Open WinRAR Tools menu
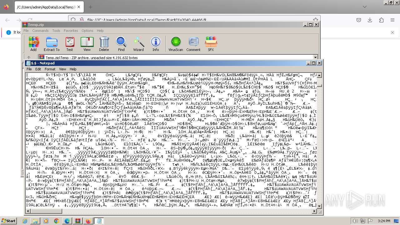 click(x=56, y=31)
